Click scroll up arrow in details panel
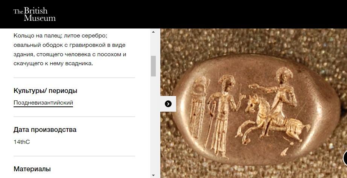 click(153, 32)
